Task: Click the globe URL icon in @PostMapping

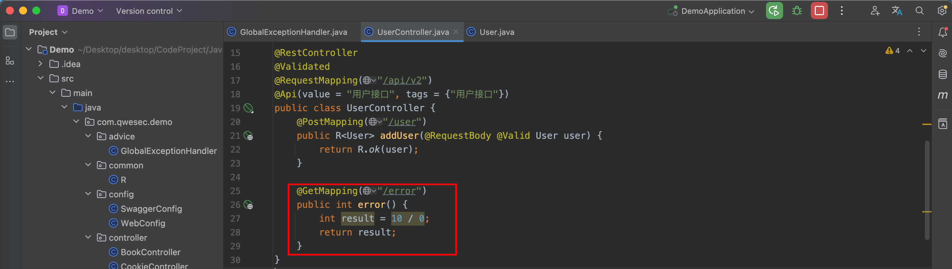Action: tap(375, 122)
